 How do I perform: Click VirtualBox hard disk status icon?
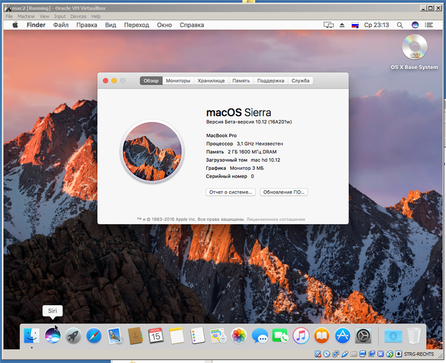tap(318, 354)
